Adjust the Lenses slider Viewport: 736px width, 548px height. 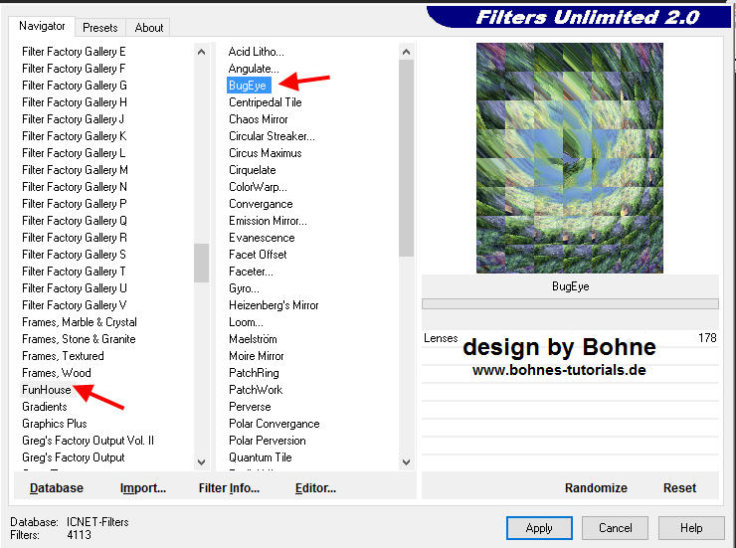coord(570,338)
